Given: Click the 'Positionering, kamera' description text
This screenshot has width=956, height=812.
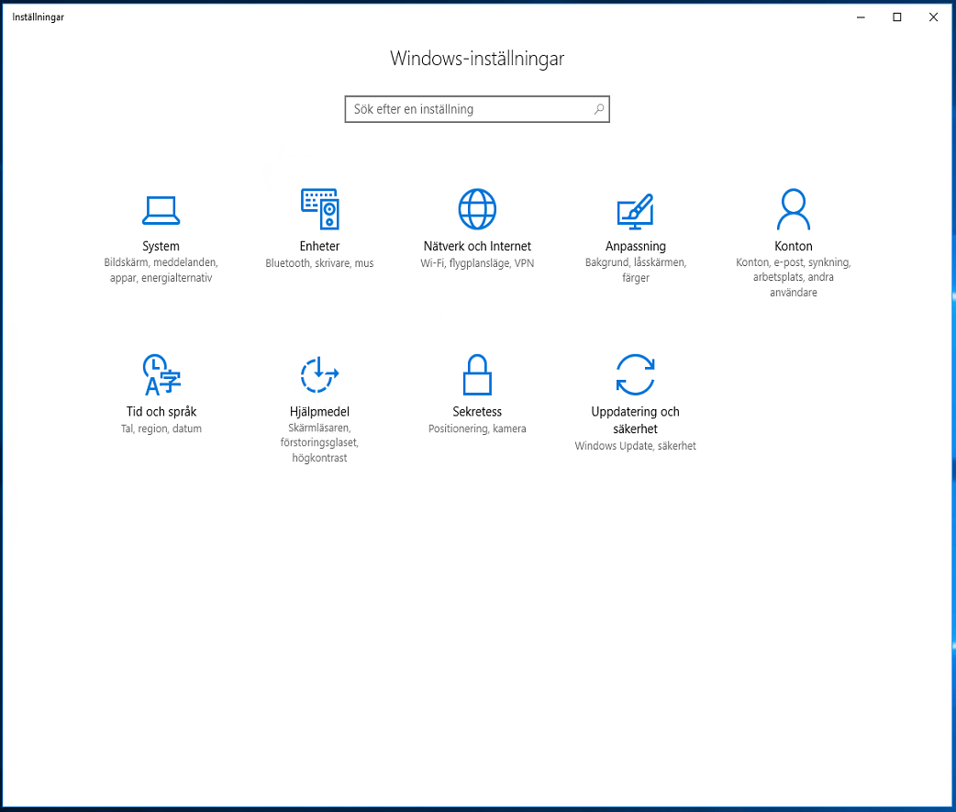Looking at the screenshot, I should [477, 428].
